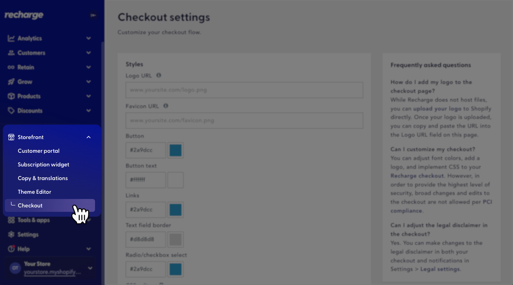513x285 pixels.
Task: Click the Tools & apps grid icon
Action: (11, 220)
